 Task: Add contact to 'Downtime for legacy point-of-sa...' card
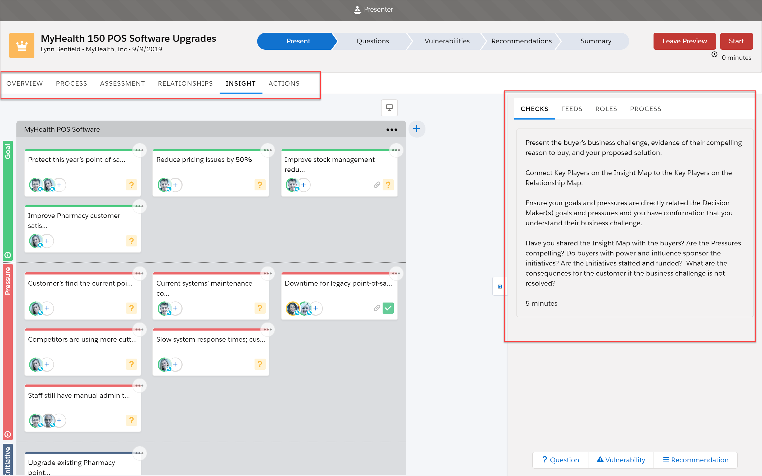click(x=315, y=308)
